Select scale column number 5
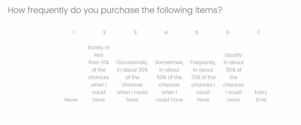Screen dimensions: 301x125 click(197, 32)
